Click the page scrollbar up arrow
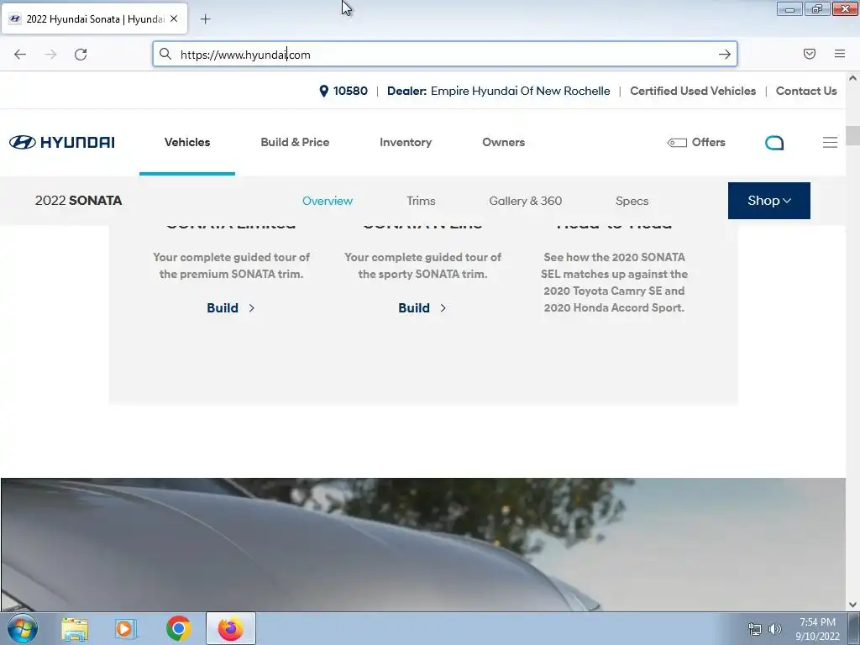This screenshot has width=860, height=645. click(853, 78)
